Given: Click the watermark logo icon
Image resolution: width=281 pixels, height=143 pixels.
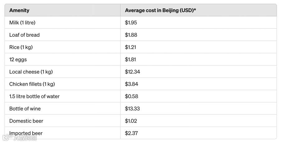Looking at the screenshot, I should pyautogui.click(x=7, y=137).
